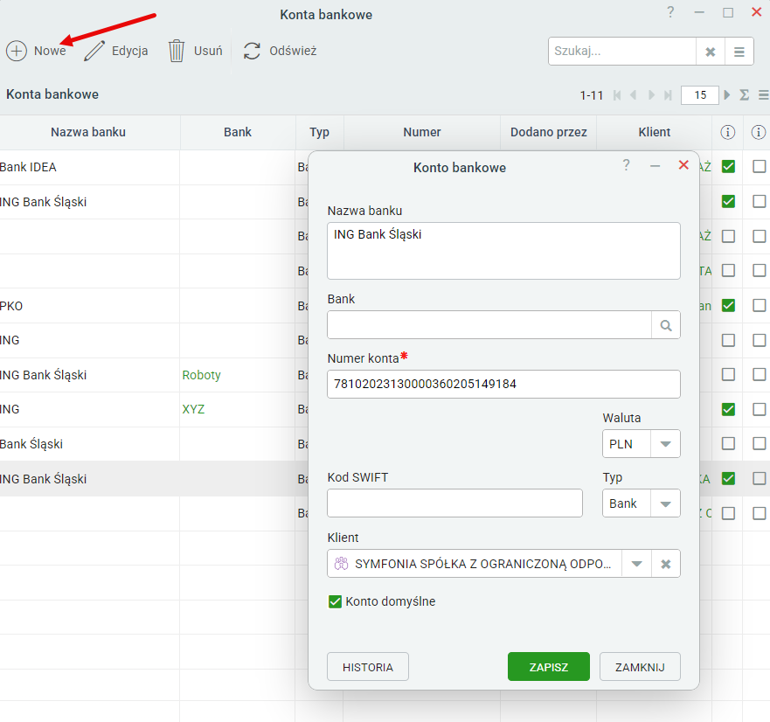Image resolution: width=770 pixels, height=722 pixels.
Task: Sort by Klient column header
Action: pos(654,132)
